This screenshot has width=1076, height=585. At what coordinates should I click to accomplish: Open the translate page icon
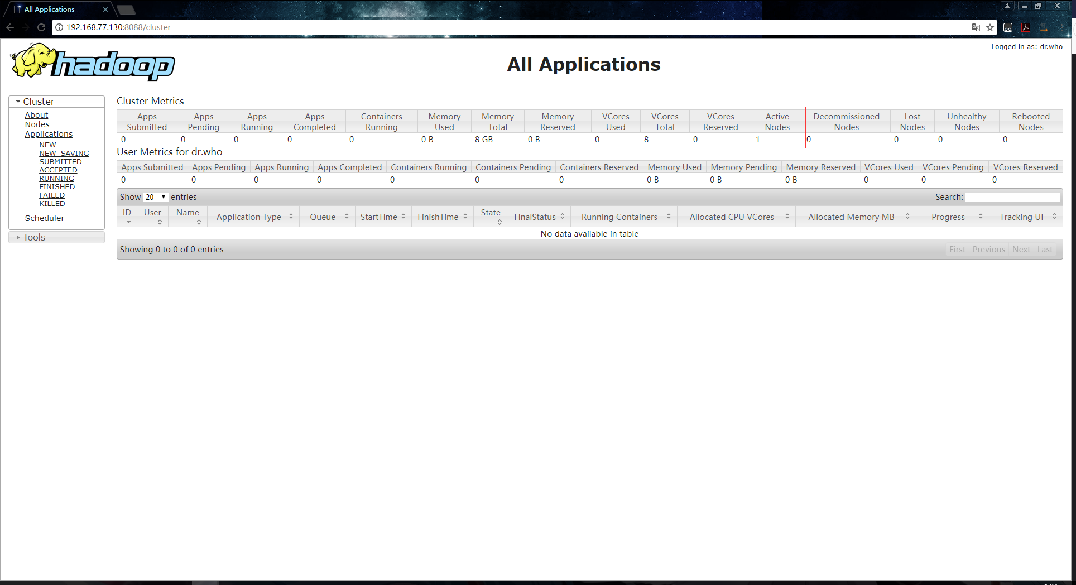976,27
